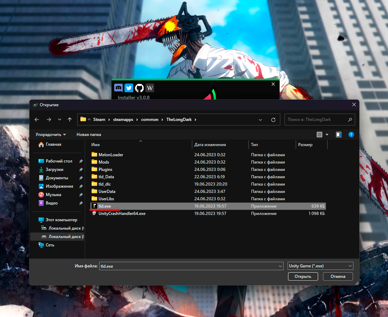Click the 639 КБ size cell
This screenshot has width=388, height=317.
point(318,206)
